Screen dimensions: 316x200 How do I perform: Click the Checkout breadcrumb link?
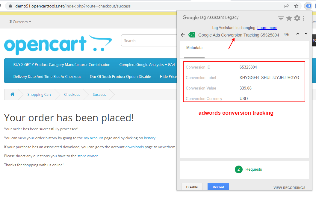pos(72,95)
